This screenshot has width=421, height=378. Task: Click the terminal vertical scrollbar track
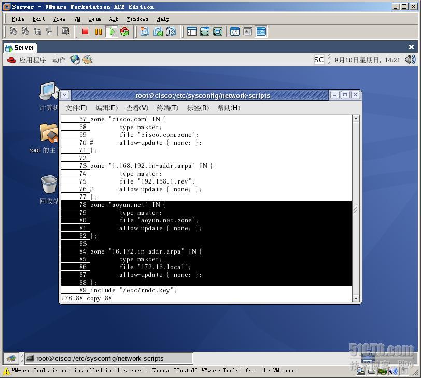pos(356,208)
